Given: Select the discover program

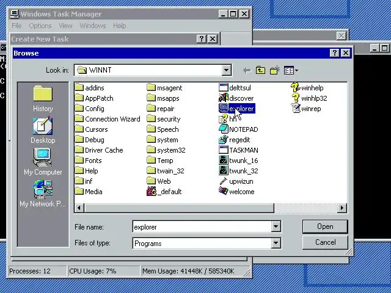Looking at the screenshot, I should coord(236,98).
